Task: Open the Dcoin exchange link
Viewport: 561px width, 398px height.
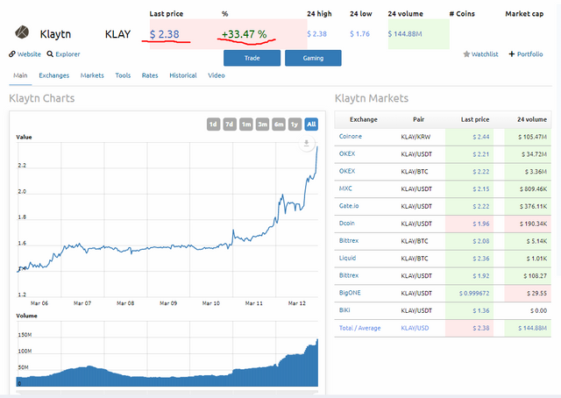Action: click(x=347, y=223)
